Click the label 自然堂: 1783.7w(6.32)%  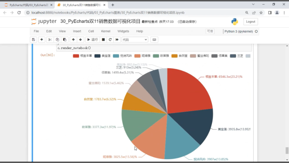(x=100, y=99)
